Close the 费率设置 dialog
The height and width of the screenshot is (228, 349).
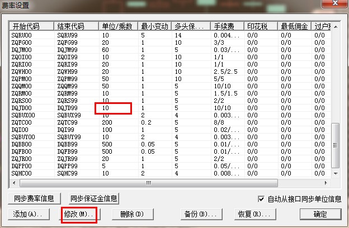click(x=335, y=3)
